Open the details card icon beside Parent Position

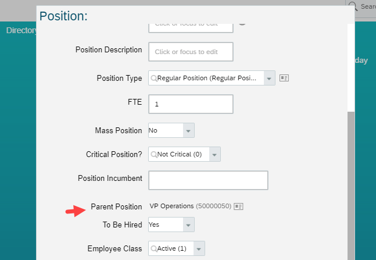click(x=238, y=206)
